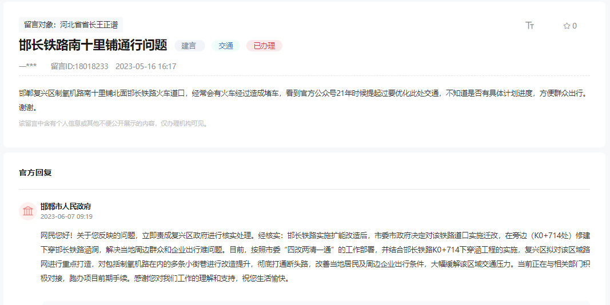The image size is (610, 305).
Task: Click the 谢谢。 line of the message
Action: click(29, 107)
